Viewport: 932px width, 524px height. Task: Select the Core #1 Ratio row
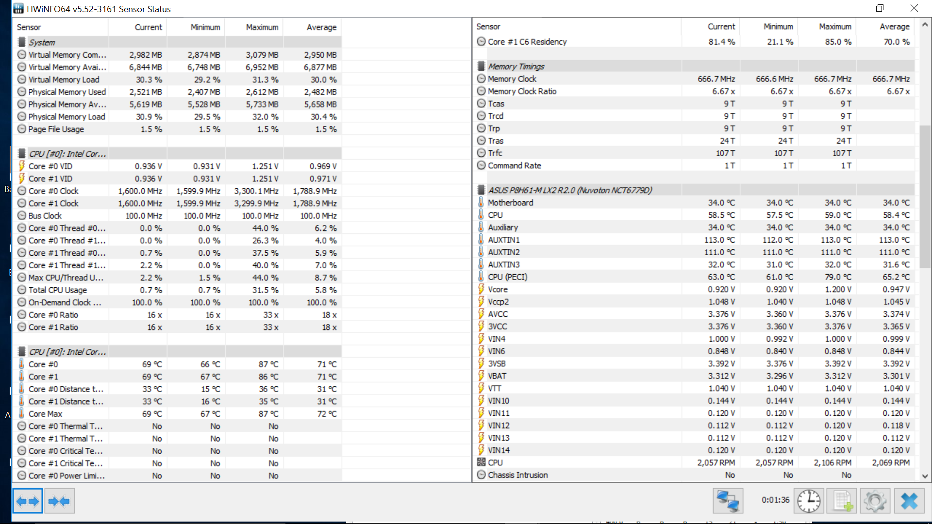coord(177,327)
